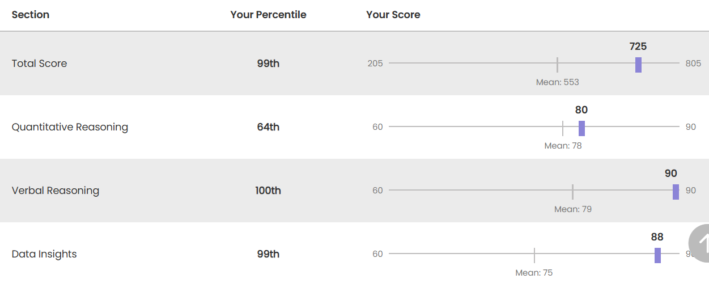The image size is (709, 283).
Task: Click the Mean: 78 label
Action: [563, 146]
